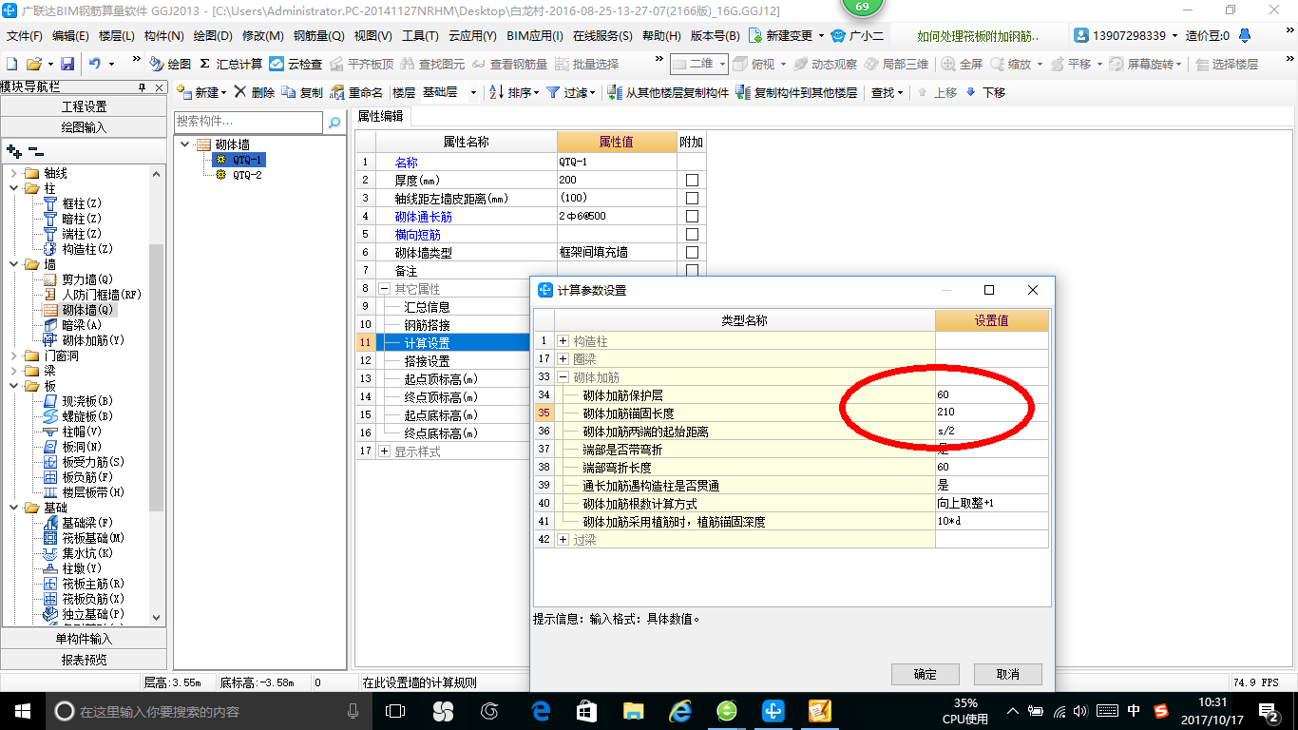
Task: Click 搜索构件 search input field
Action: 250,122
